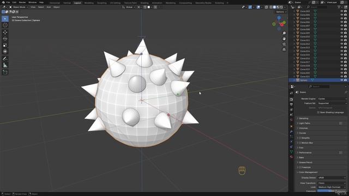The image size is (349, 196).
Task: Select the Rotate tool
Action: [x=5, y=39]
